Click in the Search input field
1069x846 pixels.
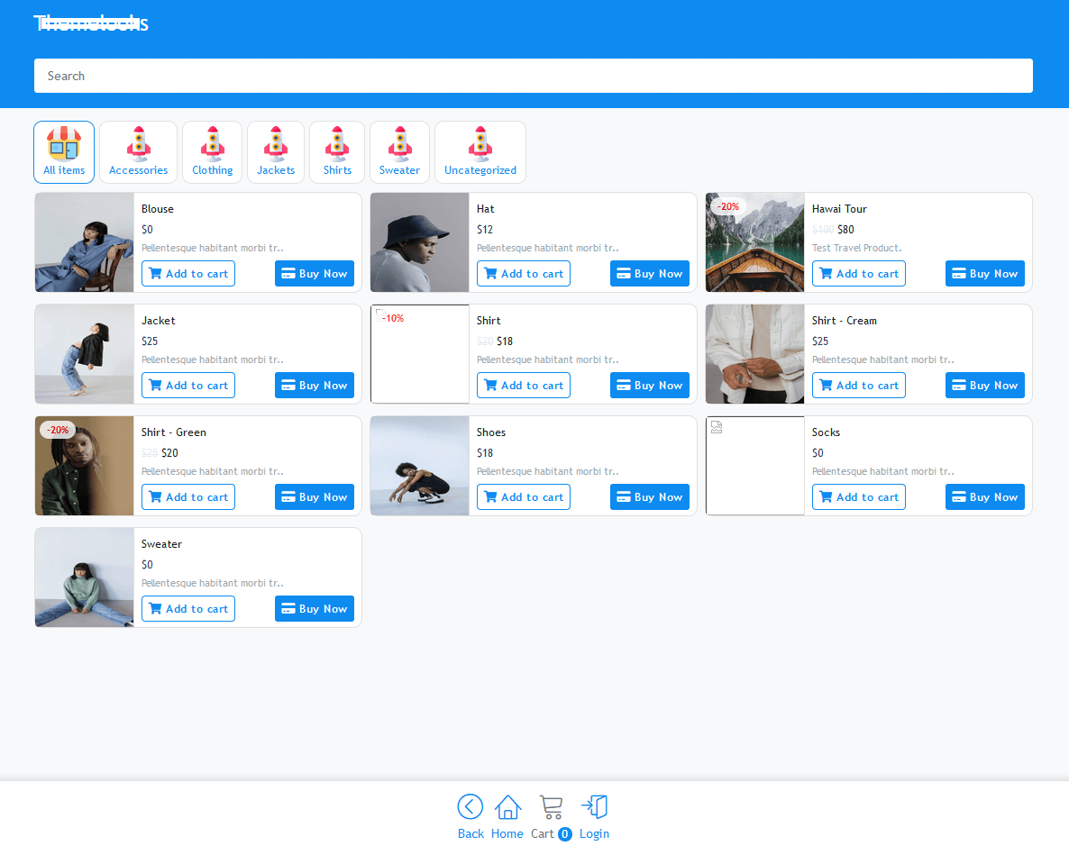point(534,76)
